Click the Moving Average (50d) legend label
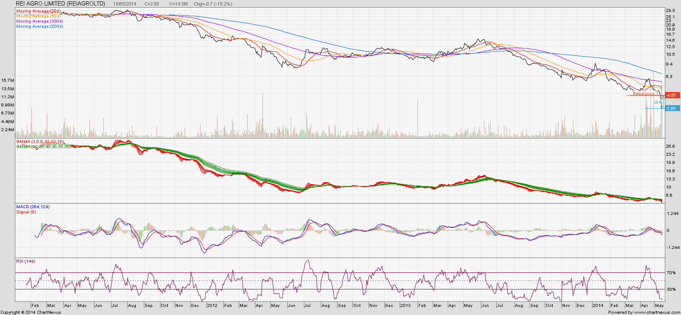681x315 pixels. click(38, 16)
